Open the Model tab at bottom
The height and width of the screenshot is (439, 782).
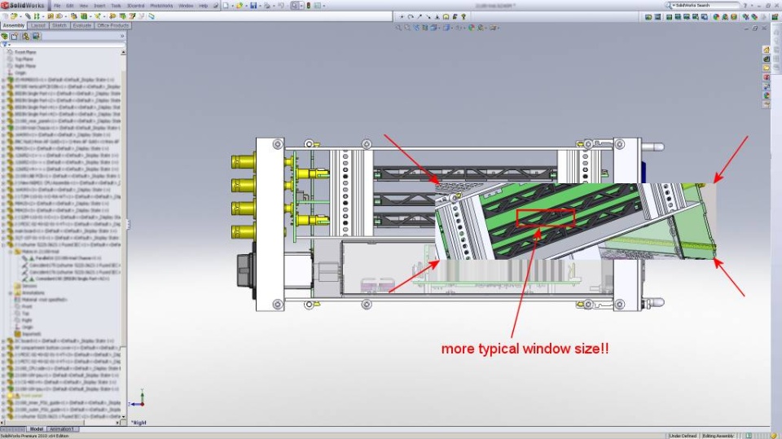pyautogui.click(x=37, y=429)
